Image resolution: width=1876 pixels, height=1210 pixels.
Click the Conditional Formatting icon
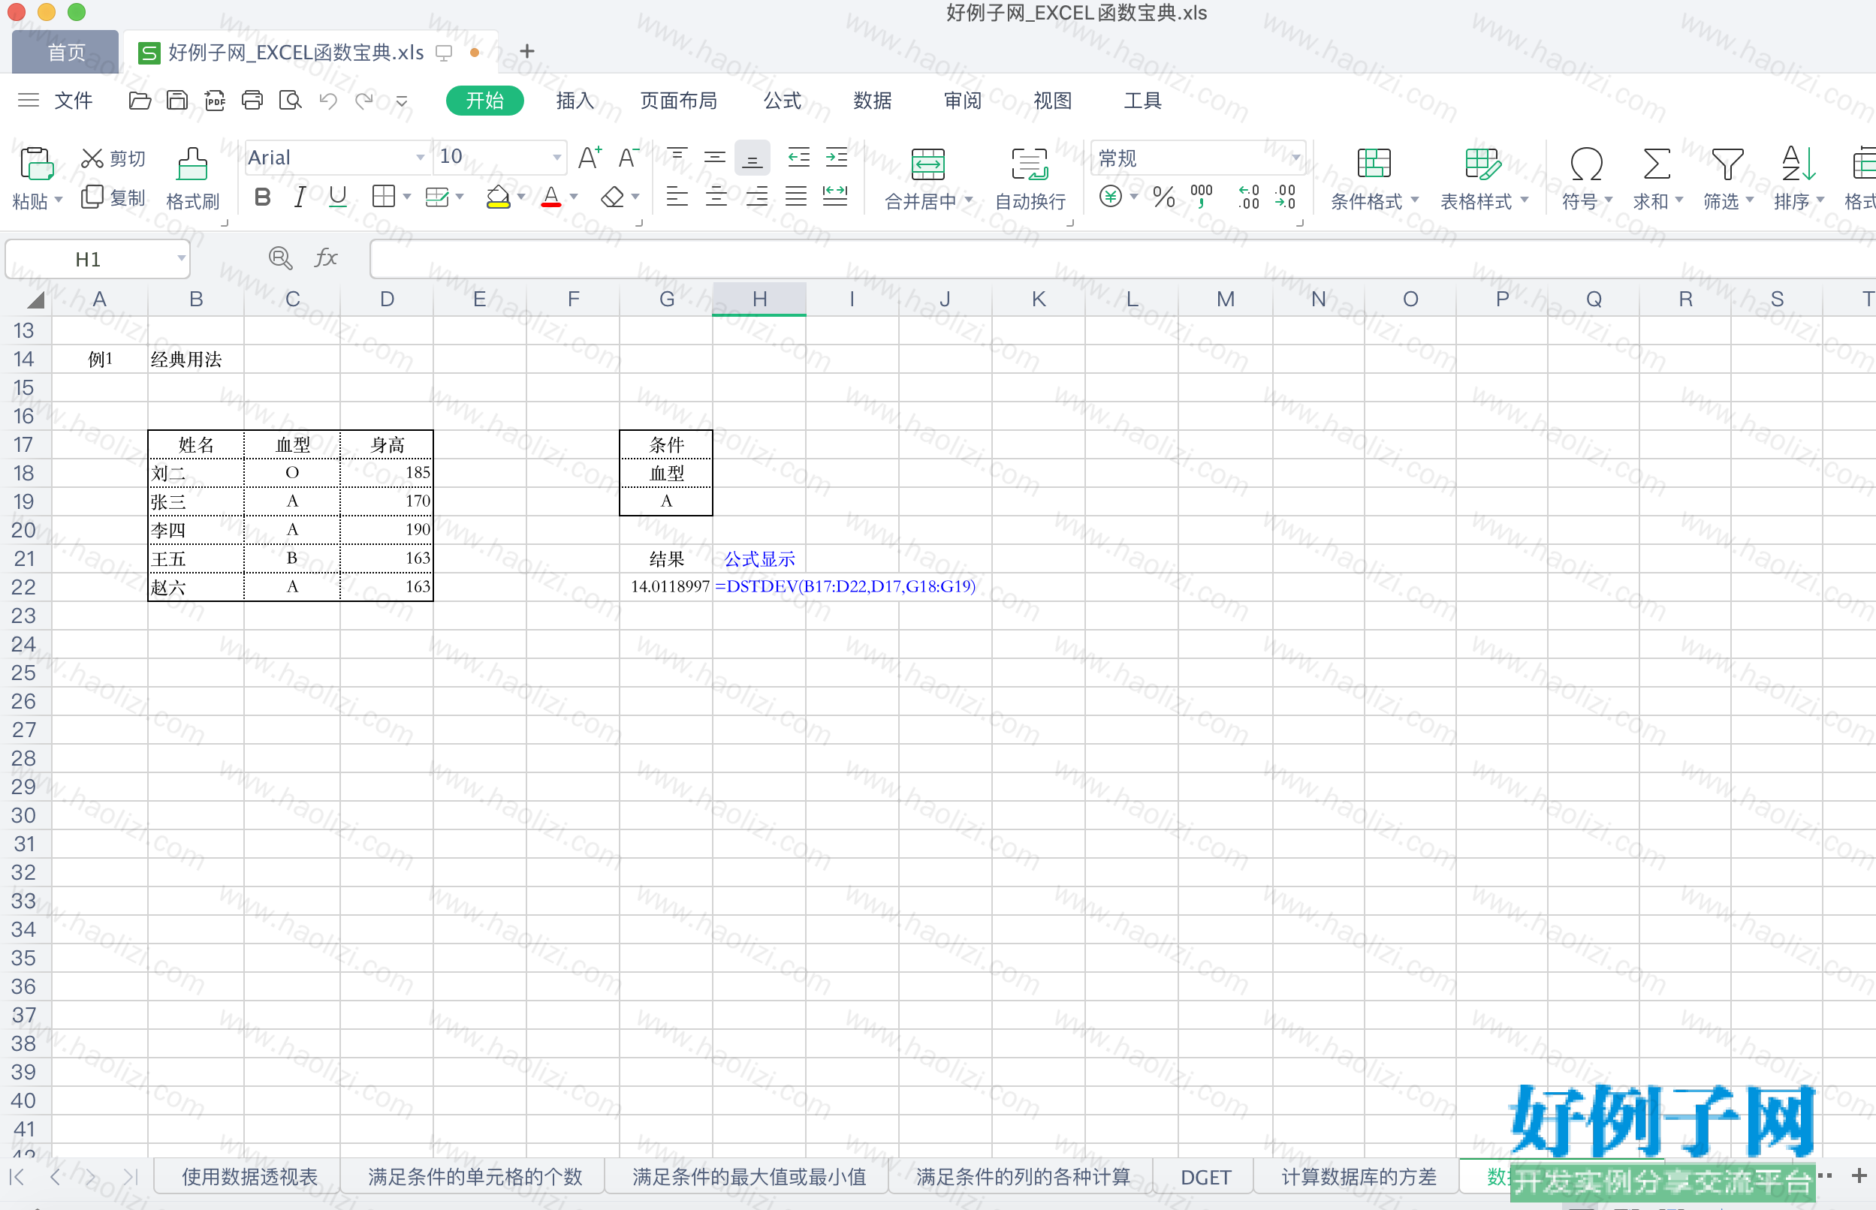point(1374,164)
